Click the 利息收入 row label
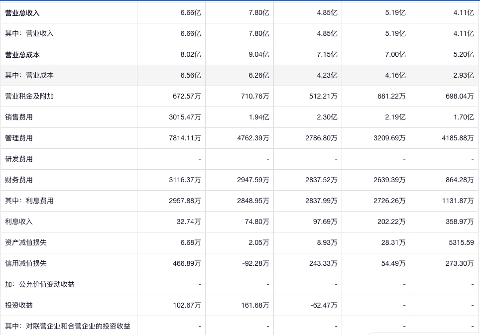The width and height of the screenshot is (480, 335). tap(19, 222)
